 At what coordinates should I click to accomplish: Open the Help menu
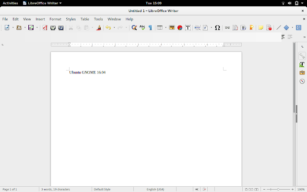coord(129,19)
